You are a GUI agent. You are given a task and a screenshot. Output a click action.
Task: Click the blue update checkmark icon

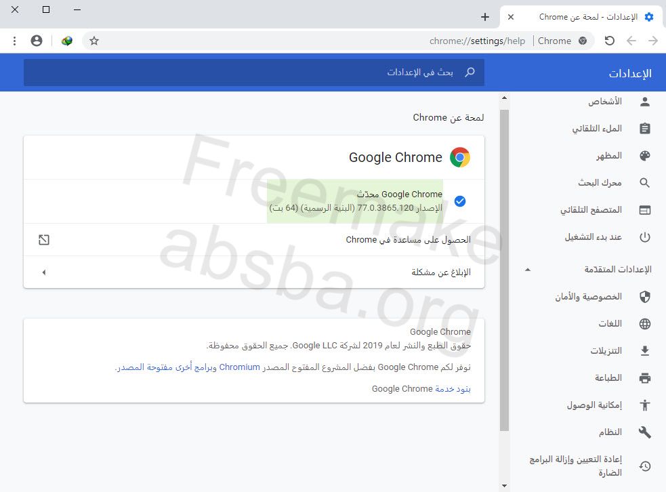pos(460,201)
